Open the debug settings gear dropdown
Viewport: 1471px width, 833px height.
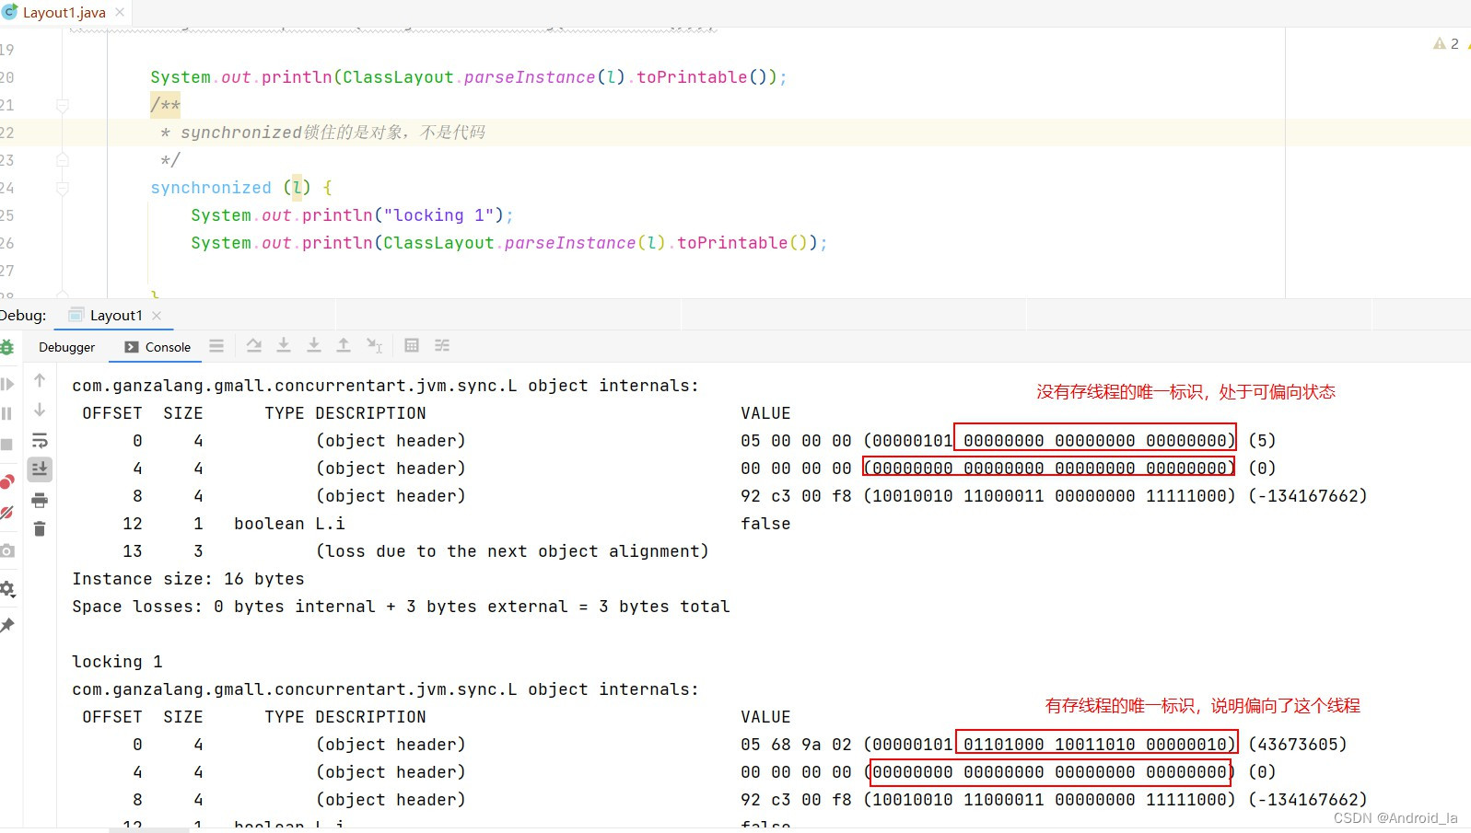[x=6, y=589]
